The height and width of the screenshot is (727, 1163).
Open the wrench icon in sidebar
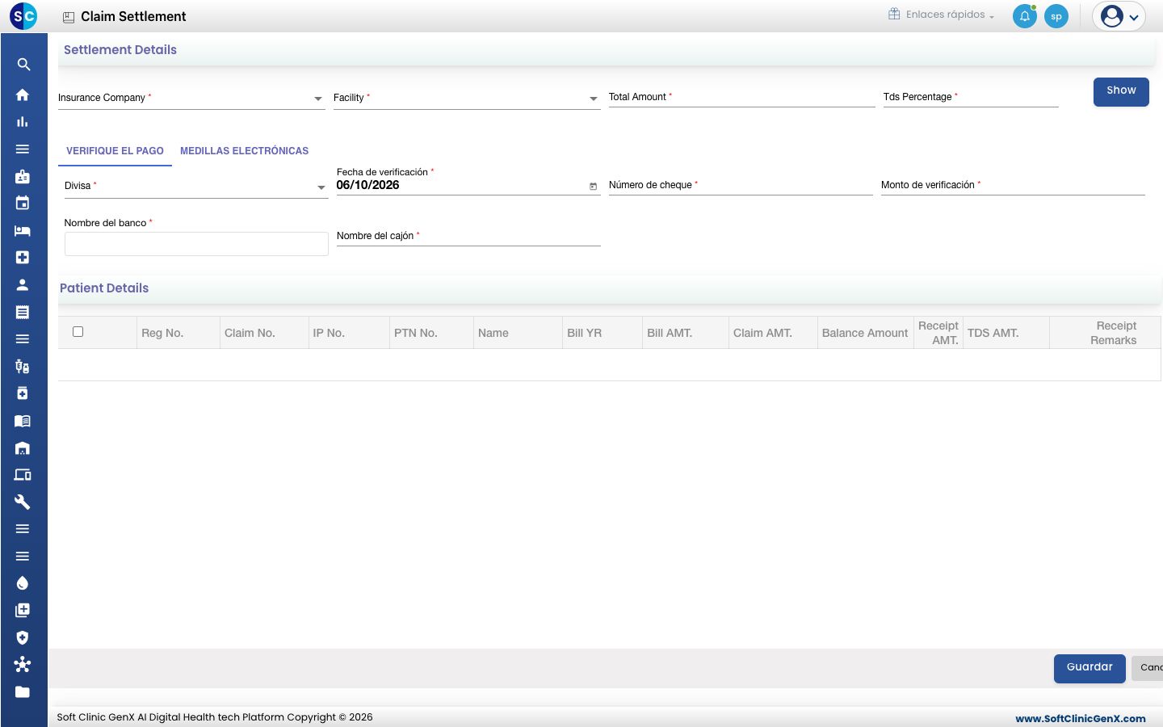tap(23, 502)
